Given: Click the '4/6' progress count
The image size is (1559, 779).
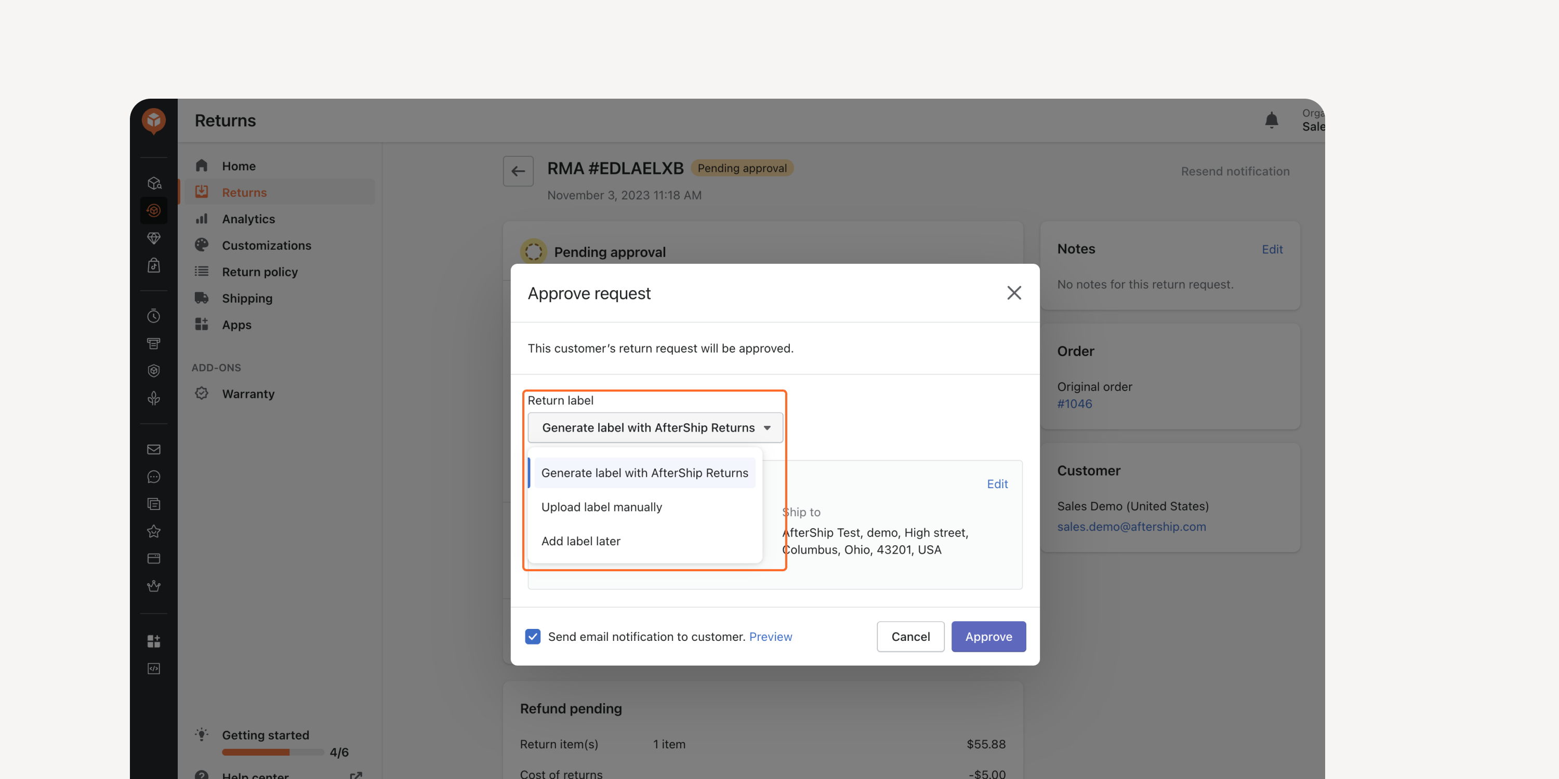Looking at the screenshot, I should click(339, 752).
